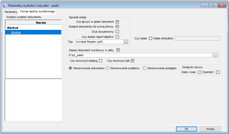Open the Typ dropdown arrow
Image resolution: width=229 pixels, height=134 pixels.
126,42
